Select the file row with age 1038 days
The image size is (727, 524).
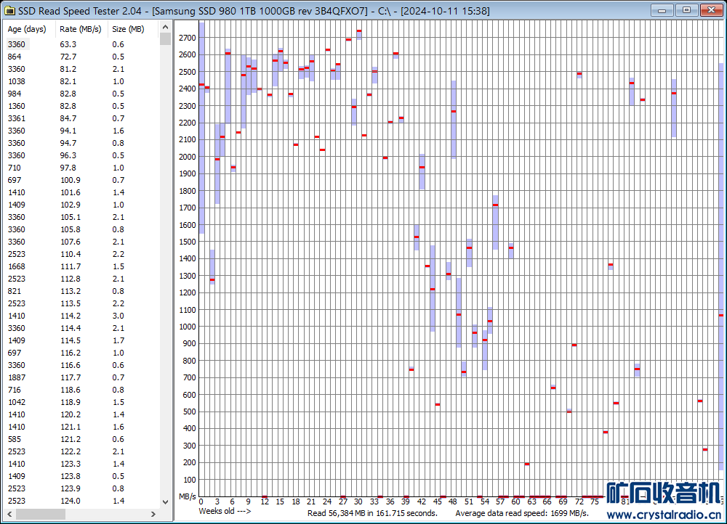point(16,81)
